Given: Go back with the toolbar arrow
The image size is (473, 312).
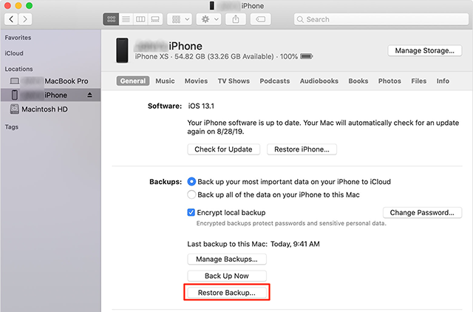Looking at the screenshot, I should click(x=12, y=19).
